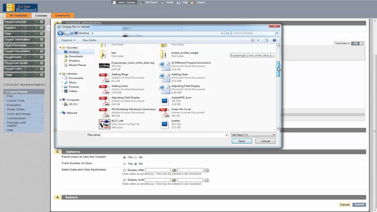Expand the Documents library node

coord(62,78)
